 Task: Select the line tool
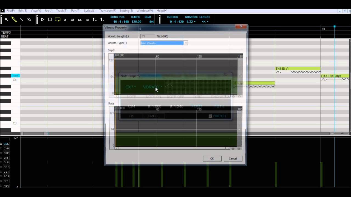[x=22, y=20]
